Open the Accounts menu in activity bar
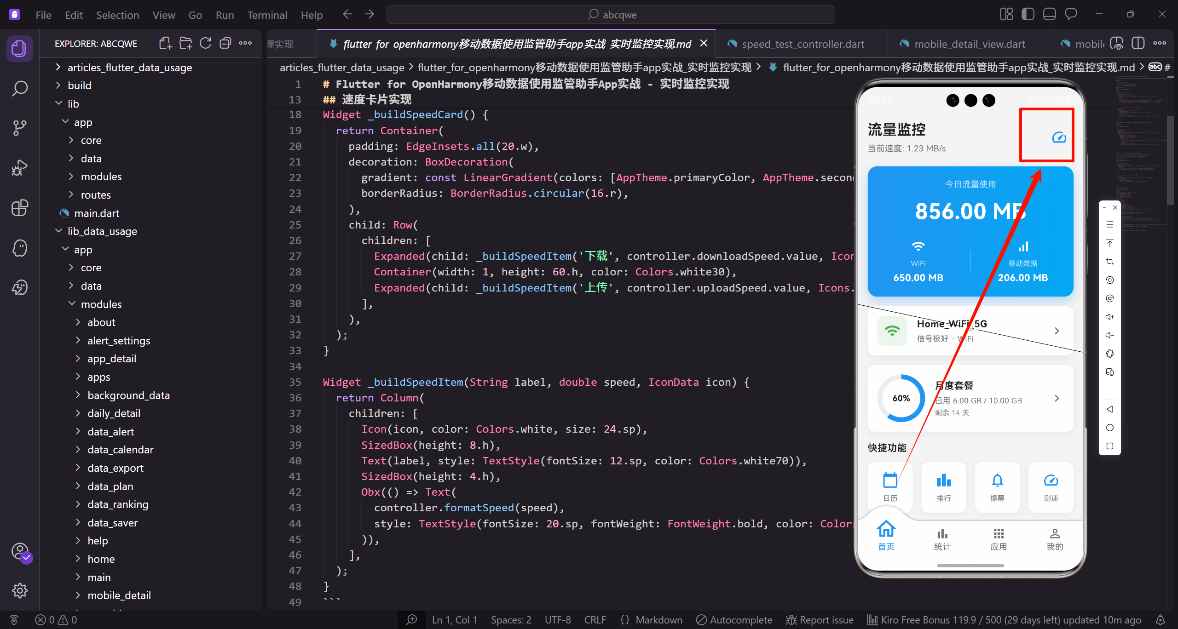 tap(19, 551)
